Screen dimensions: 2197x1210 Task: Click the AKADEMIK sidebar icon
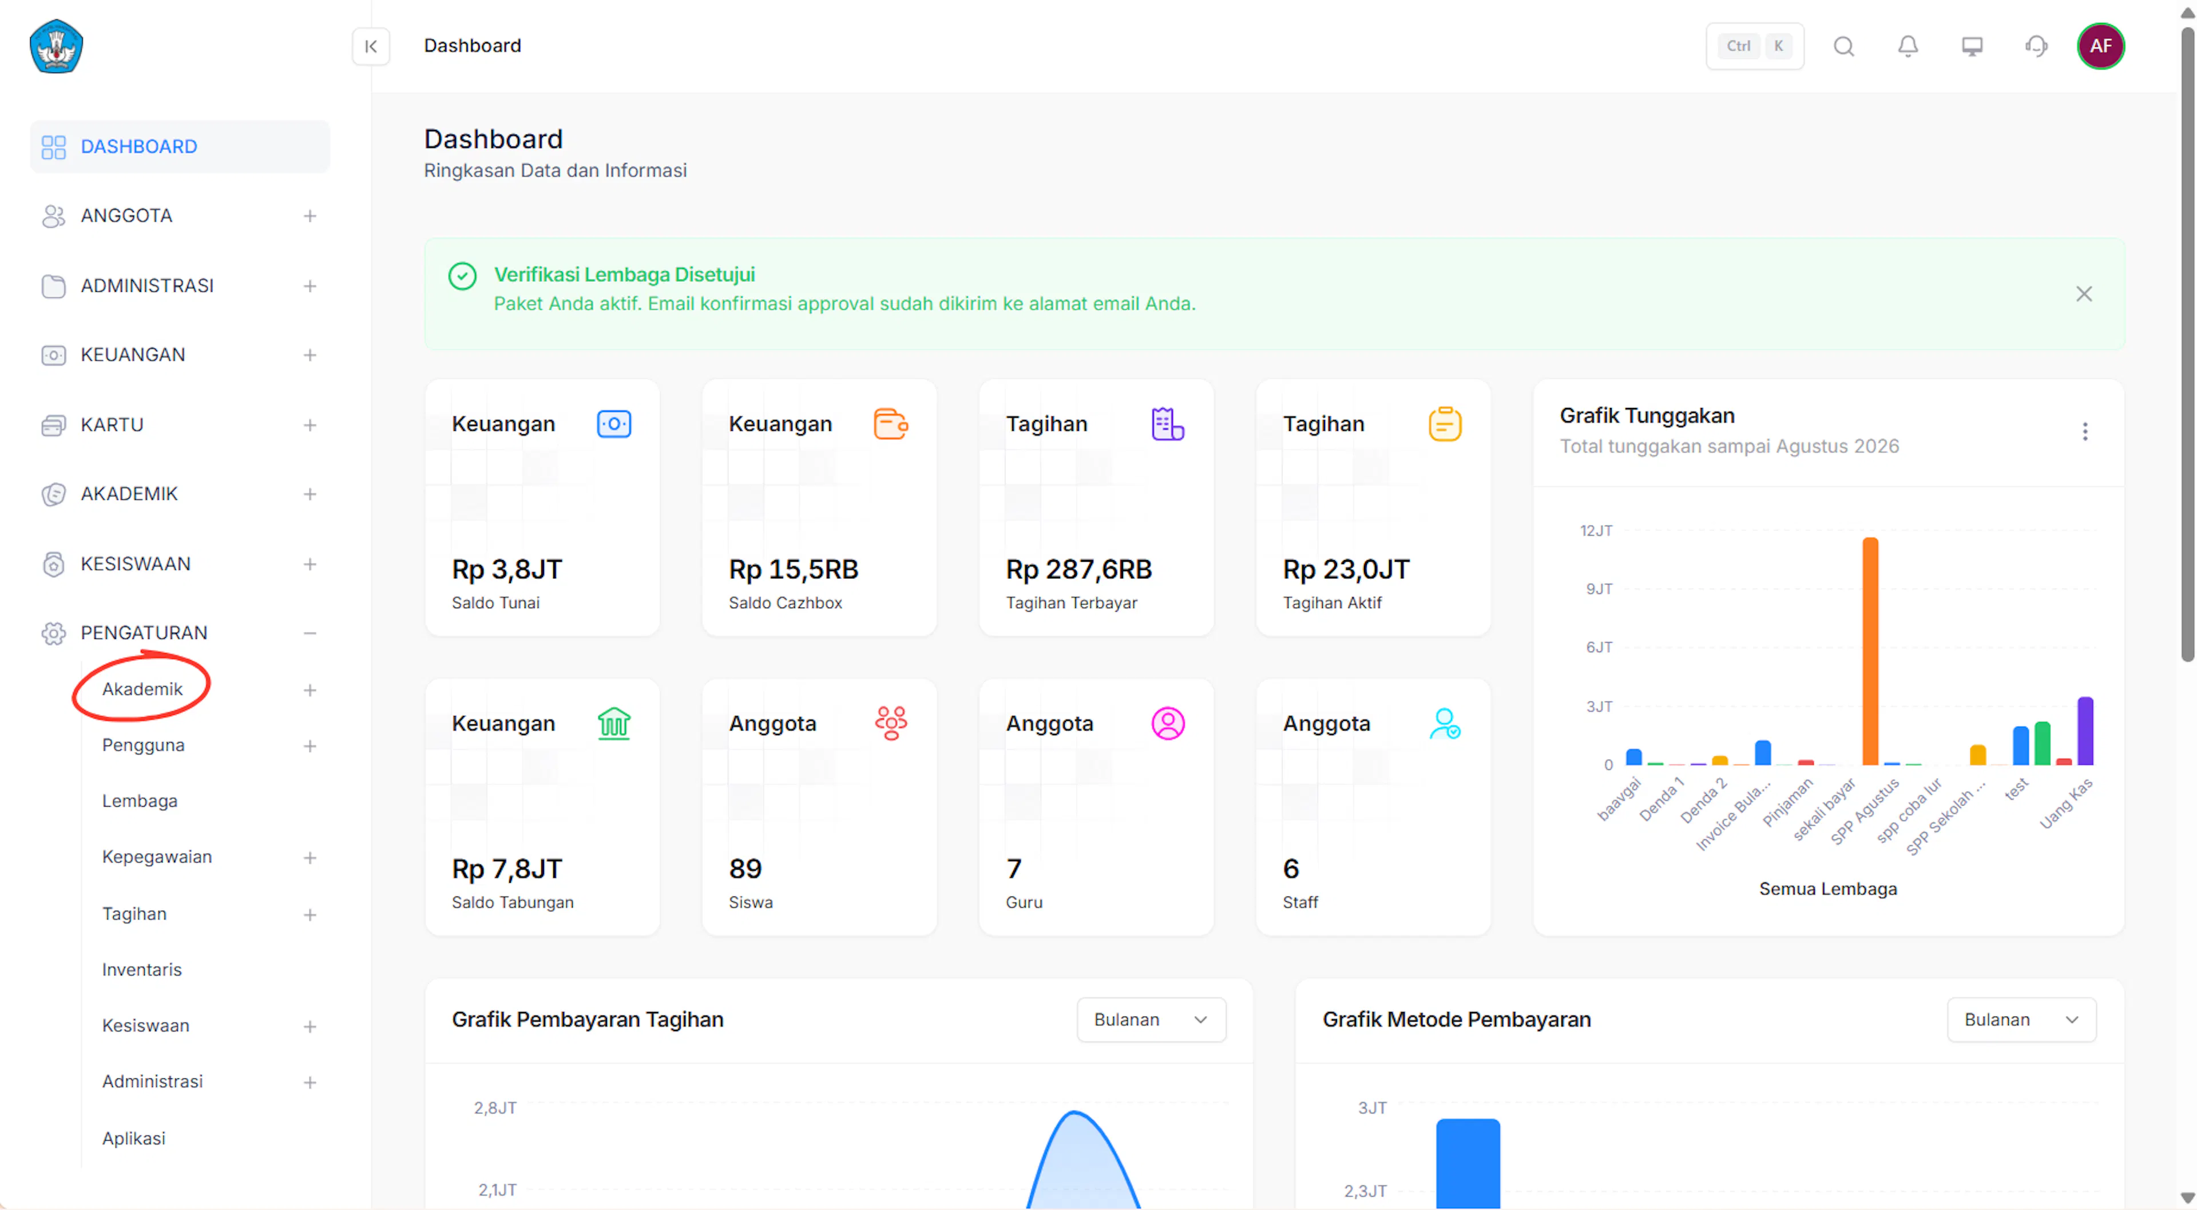click(x=54, y=494)
